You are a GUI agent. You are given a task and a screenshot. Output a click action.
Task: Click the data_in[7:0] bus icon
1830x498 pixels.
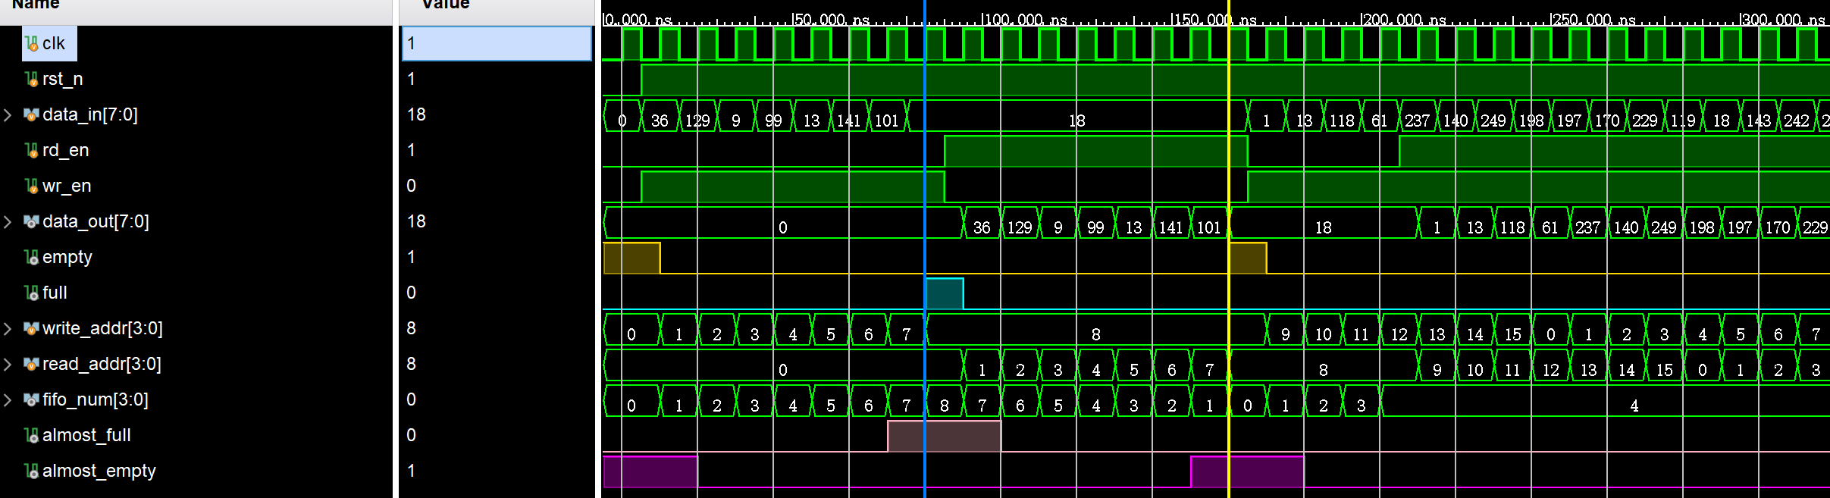(32, 114)
